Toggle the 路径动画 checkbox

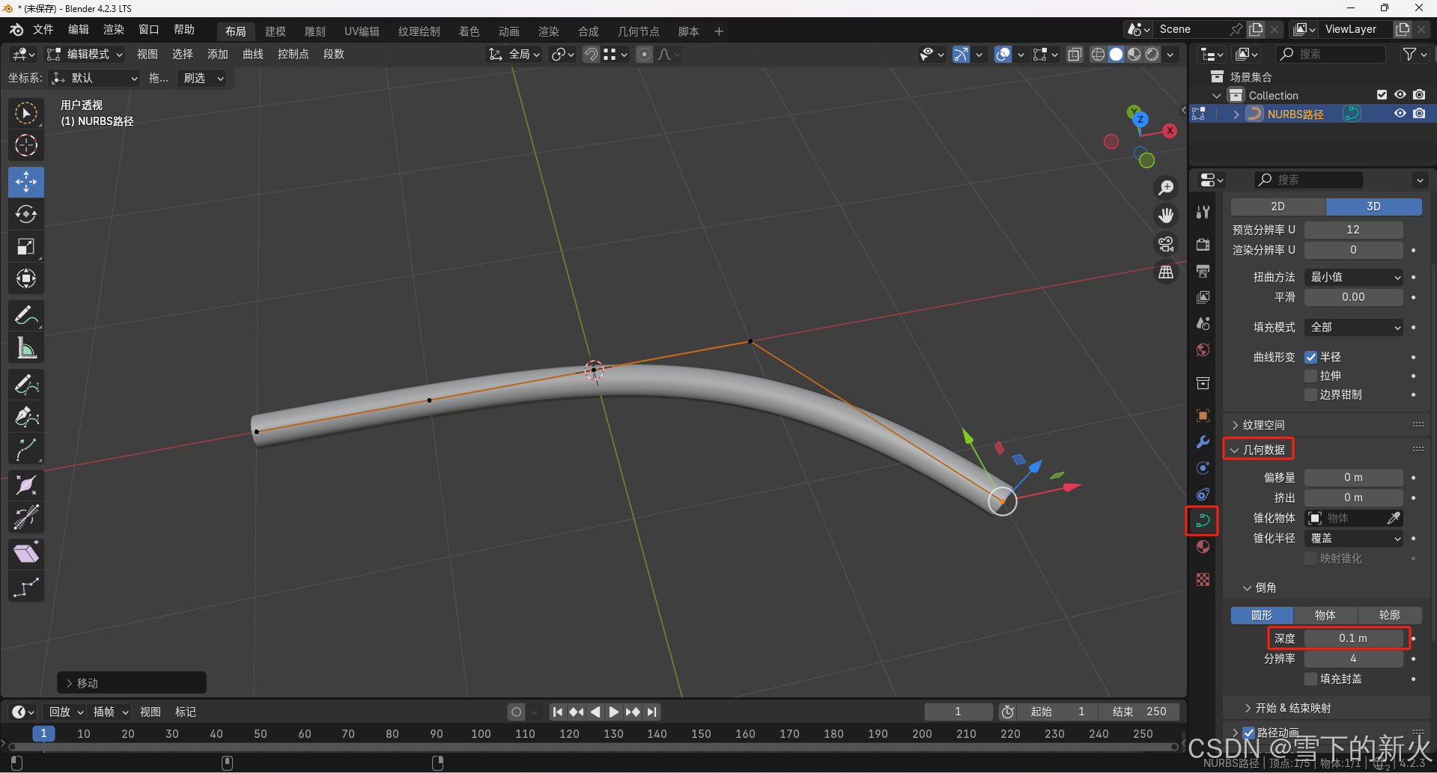(x=1248, y=733)
